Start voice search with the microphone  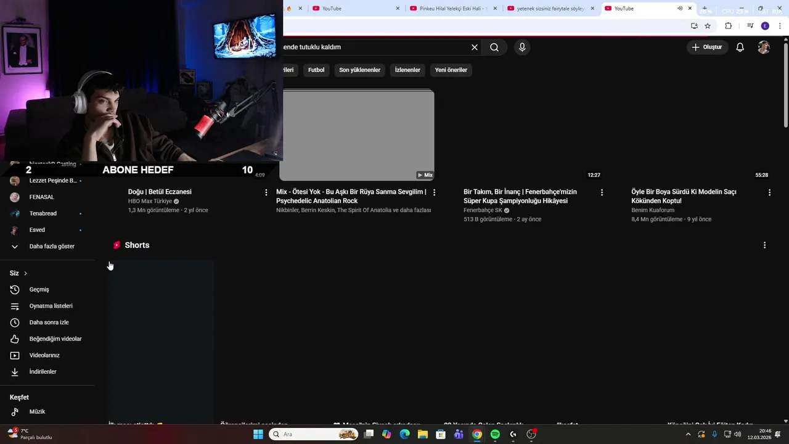[x=522, y=47]
